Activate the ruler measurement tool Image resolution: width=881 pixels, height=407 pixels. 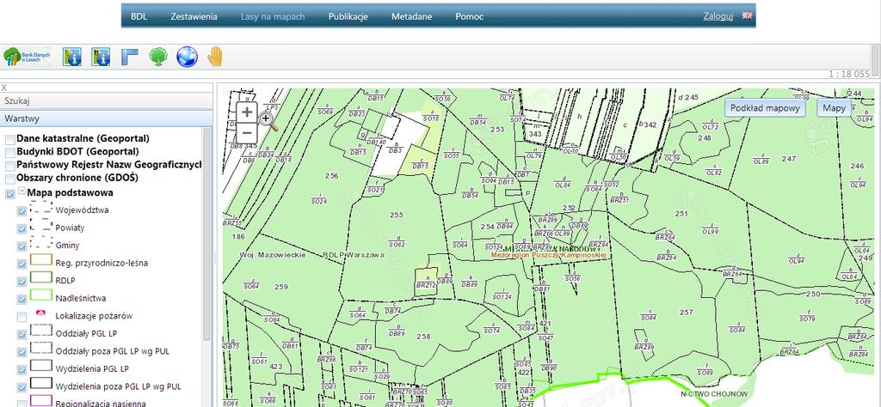click(130, 57)
